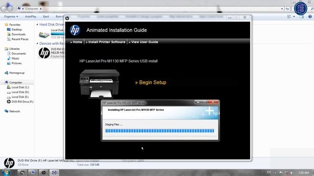Click the Staging Files progress bar
Viewport: 314px width, 176px height.
(159, 131)
